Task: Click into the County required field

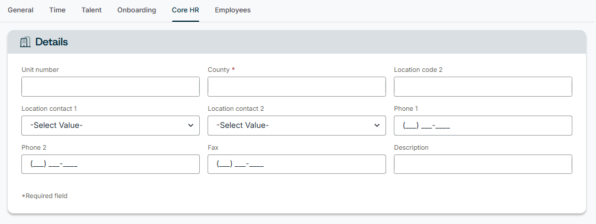Action: [296, 87]
